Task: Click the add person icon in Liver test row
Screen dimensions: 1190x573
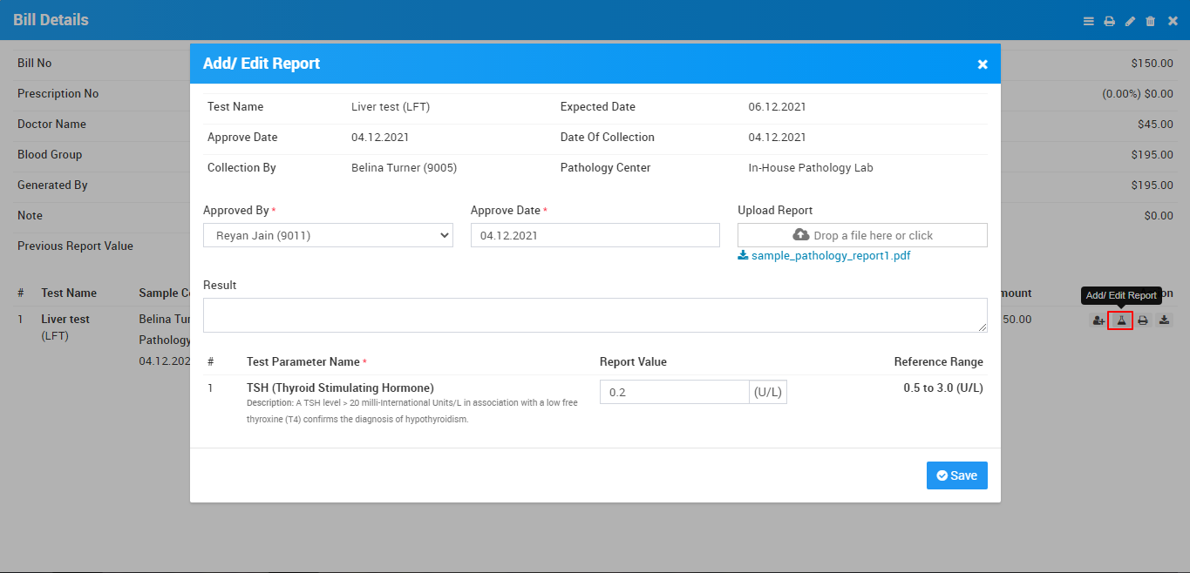Action: click(1098, 320)
